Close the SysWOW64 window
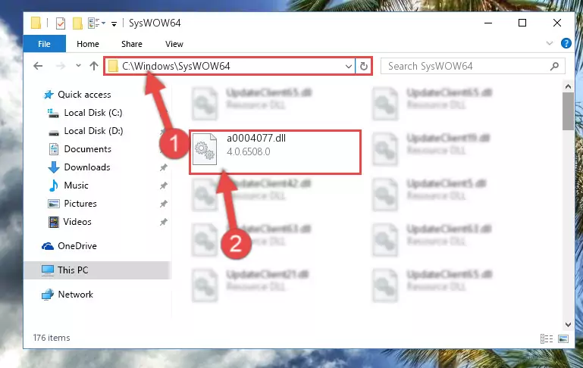 tap(557, 23)
